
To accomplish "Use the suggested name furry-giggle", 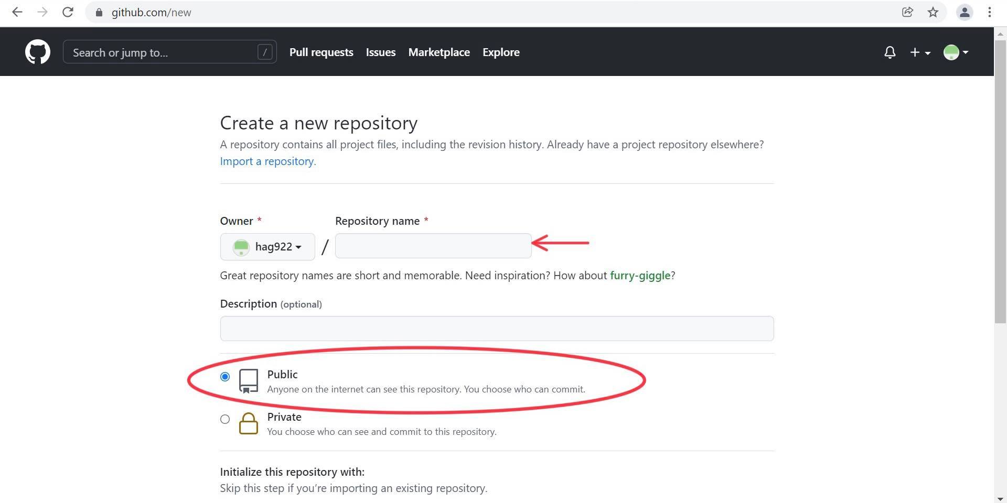I will (640, 276).
